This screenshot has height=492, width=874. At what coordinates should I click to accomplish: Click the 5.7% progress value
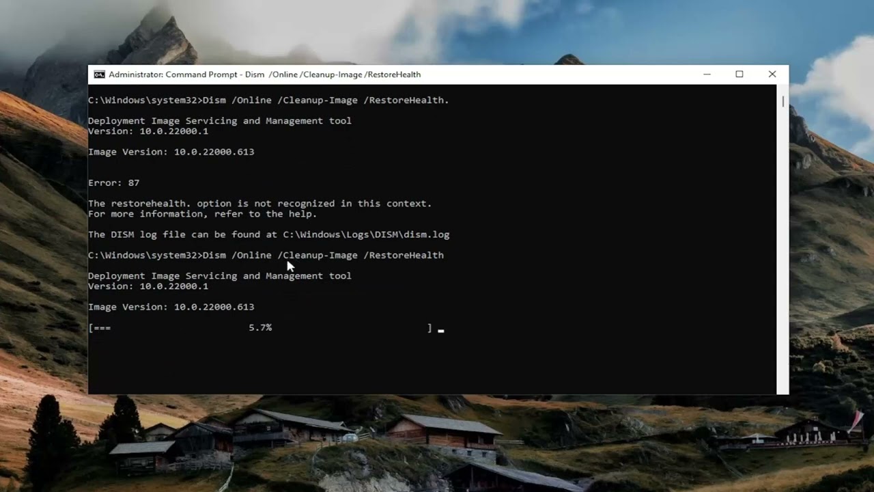260,328
